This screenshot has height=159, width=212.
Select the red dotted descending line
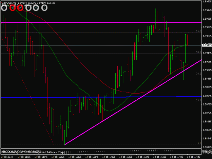(27, 90)
